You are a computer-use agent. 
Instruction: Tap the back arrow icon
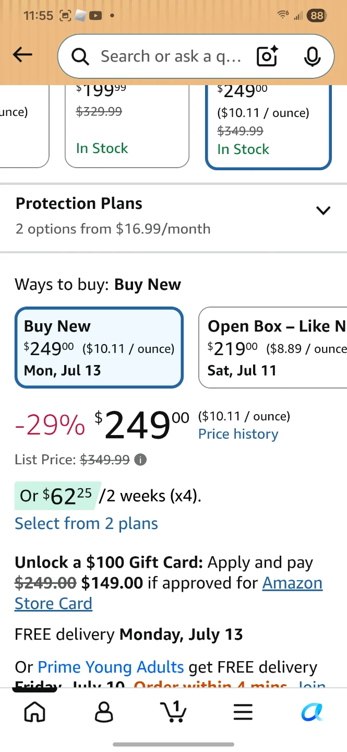(22, 55)
